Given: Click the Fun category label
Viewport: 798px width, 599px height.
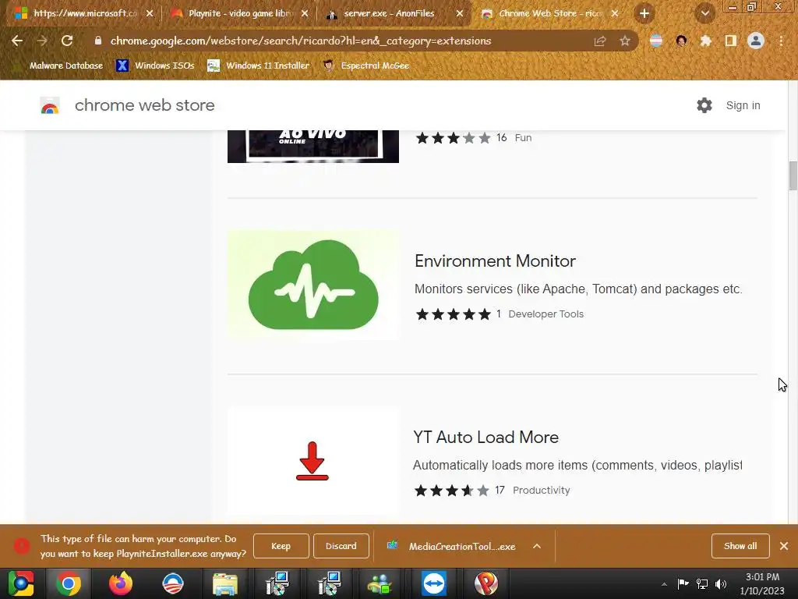Looking at the screenshot, I should click(x=523, y=138).
